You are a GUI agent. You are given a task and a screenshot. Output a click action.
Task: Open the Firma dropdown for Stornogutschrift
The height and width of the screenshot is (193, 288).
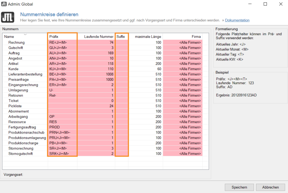coord(182,154)
